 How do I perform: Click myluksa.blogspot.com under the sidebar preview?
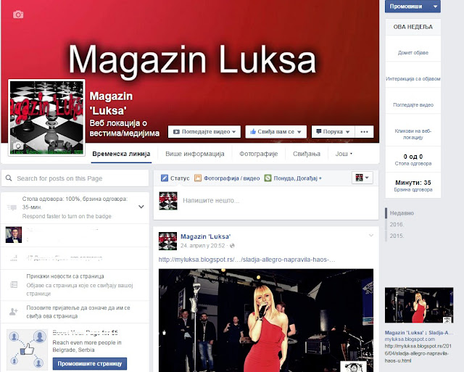410,339
